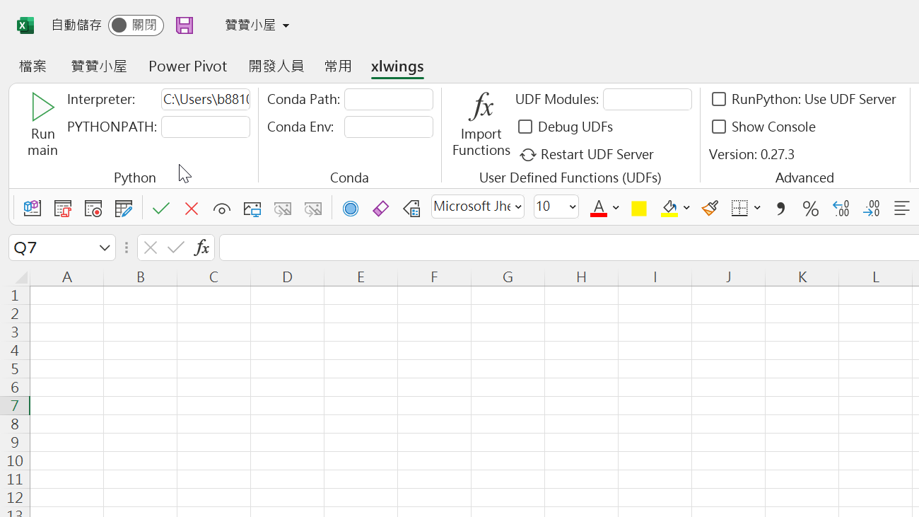Click the red X icon in the quick toolbar
This screenshot has height=517, width=919.
click(x=192, y=208)
